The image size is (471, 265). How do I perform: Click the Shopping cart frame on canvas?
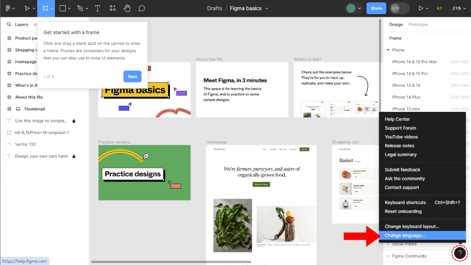pyautogui.click(x=356, y=185)
